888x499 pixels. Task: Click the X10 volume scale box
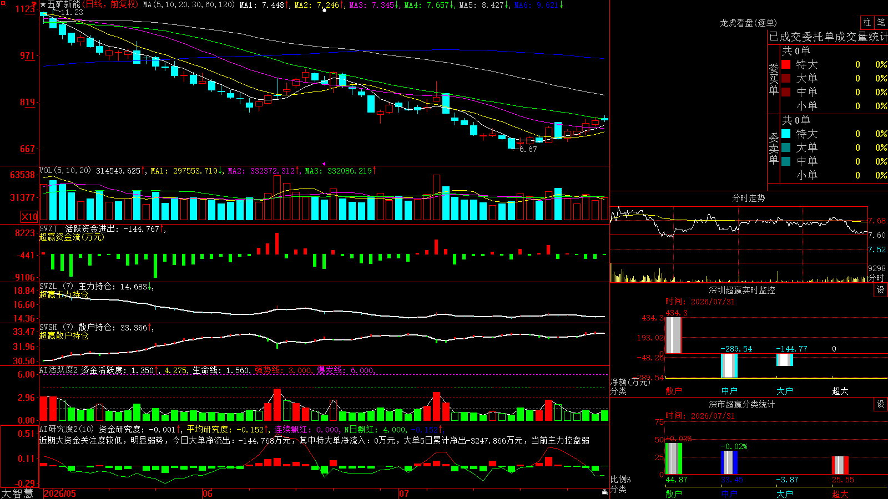pyautogui.click(x=29, y=217)
